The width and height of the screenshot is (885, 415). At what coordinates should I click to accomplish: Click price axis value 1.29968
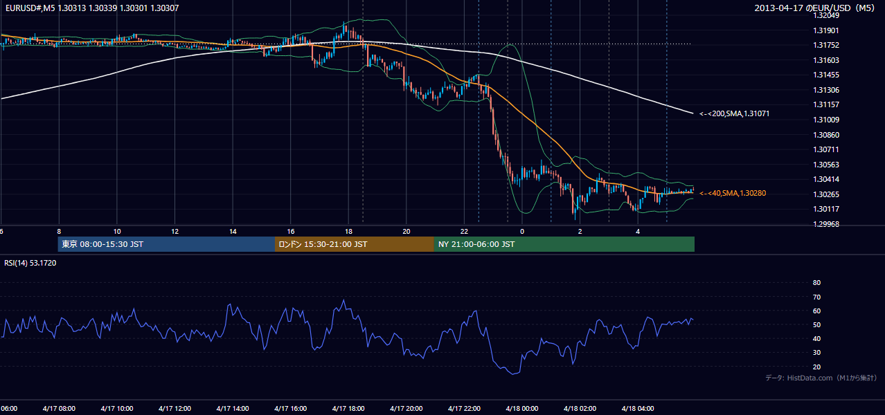[825, 224]
